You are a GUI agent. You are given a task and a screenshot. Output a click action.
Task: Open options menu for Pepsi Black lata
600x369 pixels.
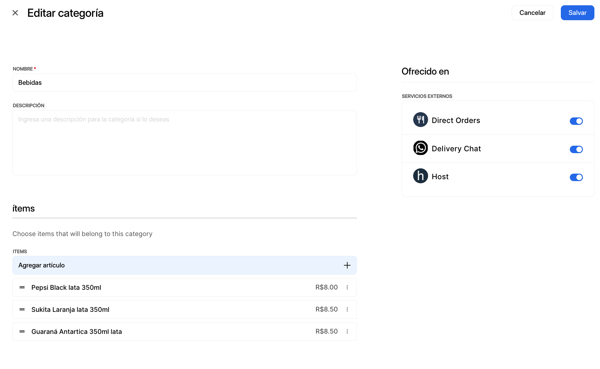347,287
